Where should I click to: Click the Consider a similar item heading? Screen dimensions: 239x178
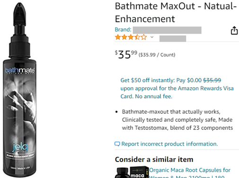(x=154, y=160)
